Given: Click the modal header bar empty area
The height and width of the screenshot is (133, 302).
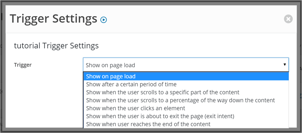Looking at the screenshot, I should pyautogui.click(x=192, y=19).
